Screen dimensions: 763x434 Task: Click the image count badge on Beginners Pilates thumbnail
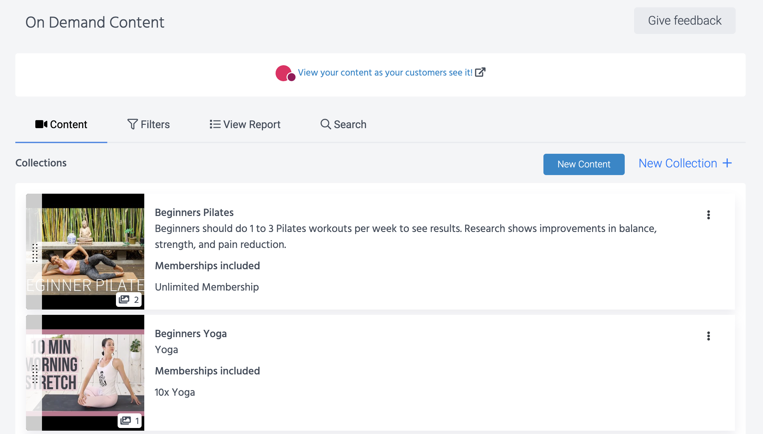(129, 300)
